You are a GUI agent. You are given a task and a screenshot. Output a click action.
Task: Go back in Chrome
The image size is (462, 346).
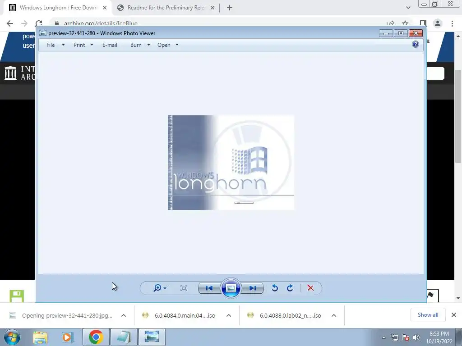[10, 23]
